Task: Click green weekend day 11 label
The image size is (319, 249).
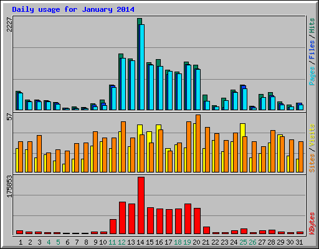Action: (x=112, y=242)
